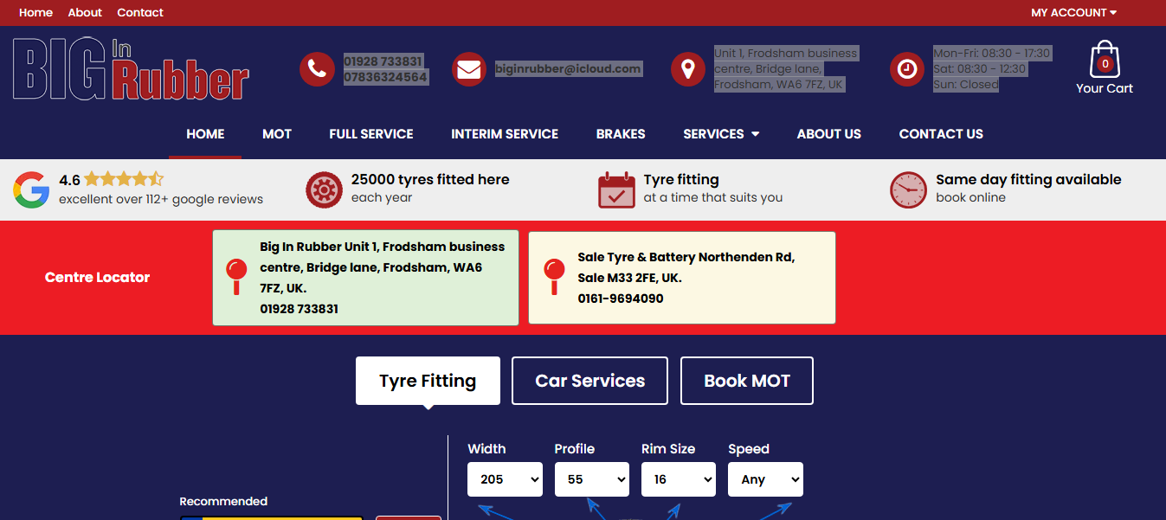Click mobile number 07836324564
The width and height of the screenshot is (1166, 520).
point(385,77)
